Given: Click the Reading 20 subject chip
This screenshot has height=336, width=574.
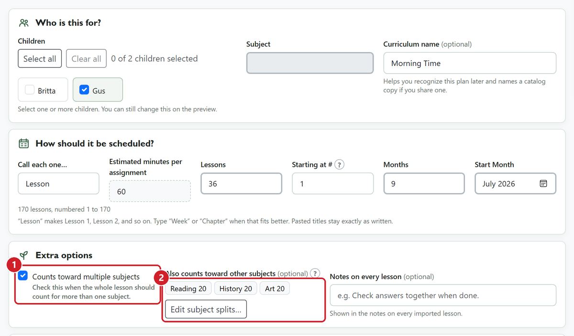Looking at the screenshot, I should coord(188,288).
